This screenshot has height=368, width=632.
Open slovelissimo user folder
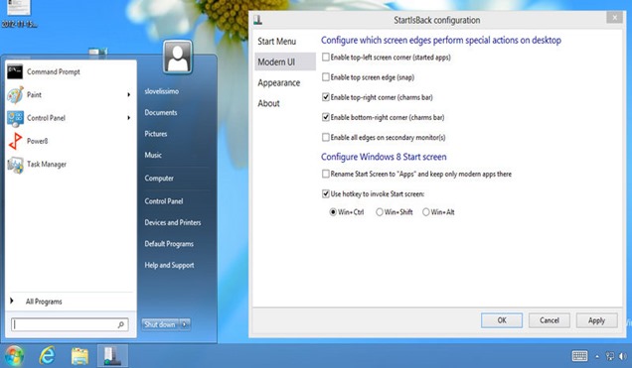161,91
